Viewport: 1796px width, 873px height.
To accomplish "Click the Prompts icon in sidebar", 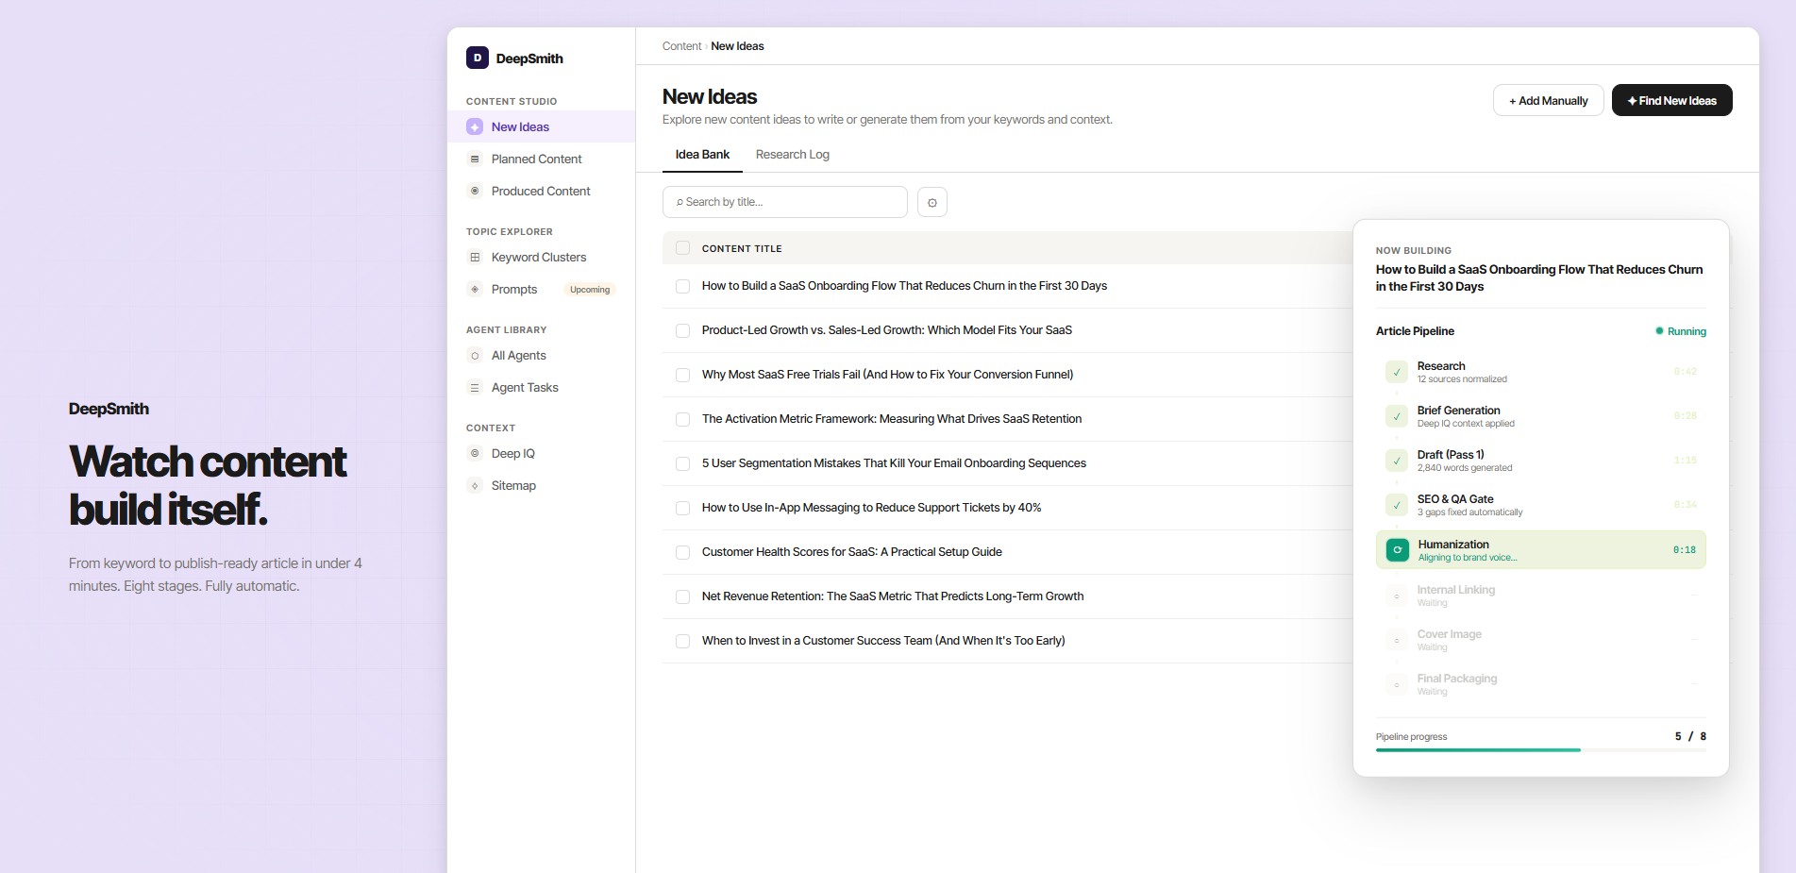I will point(475,289).
